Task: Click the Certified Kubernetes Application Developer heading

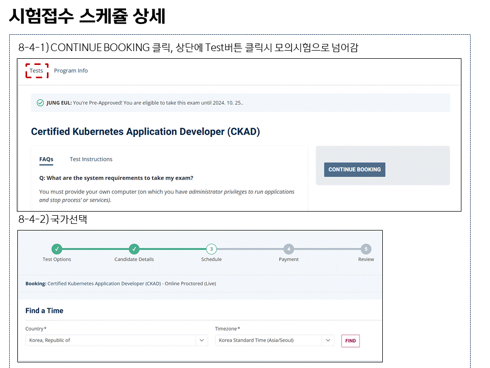Action: click(145, 132)
